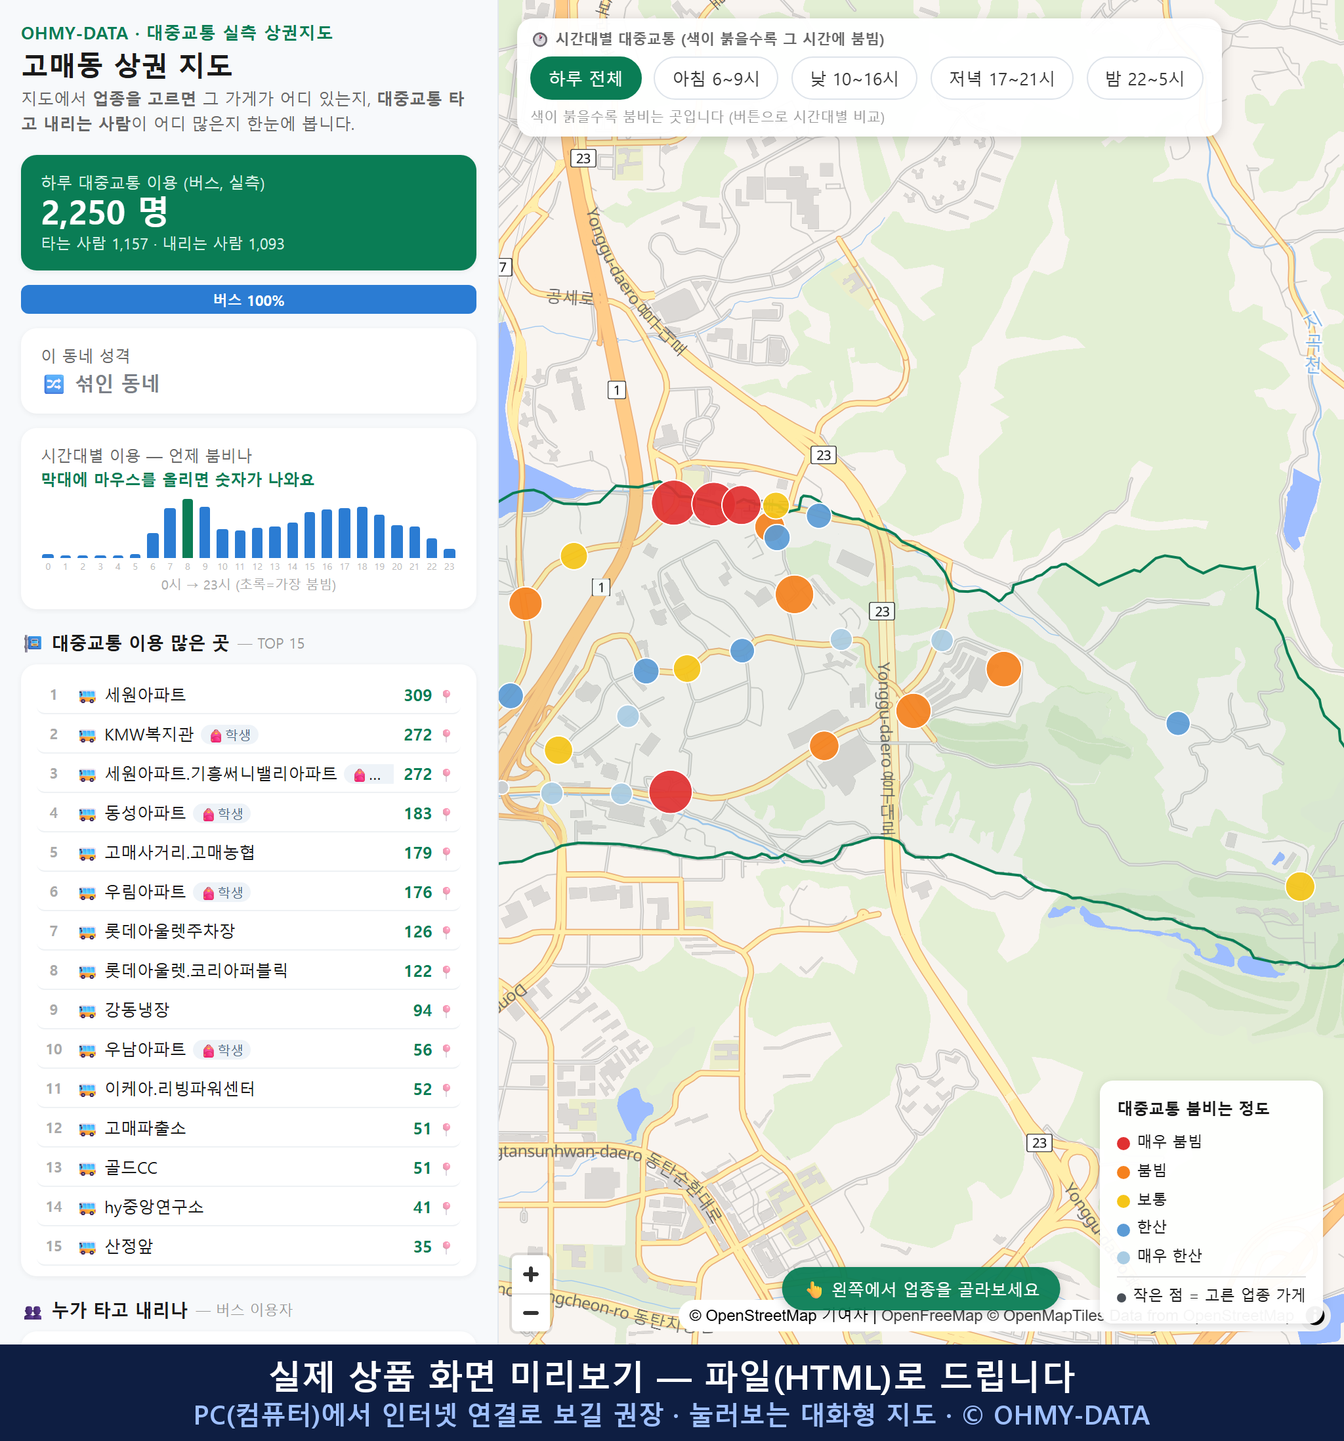Image resolution: width=1344 pixels, height=1441 pixels.
Task: Toggle the map attribution info icon
Action: coord(1316,1315)
